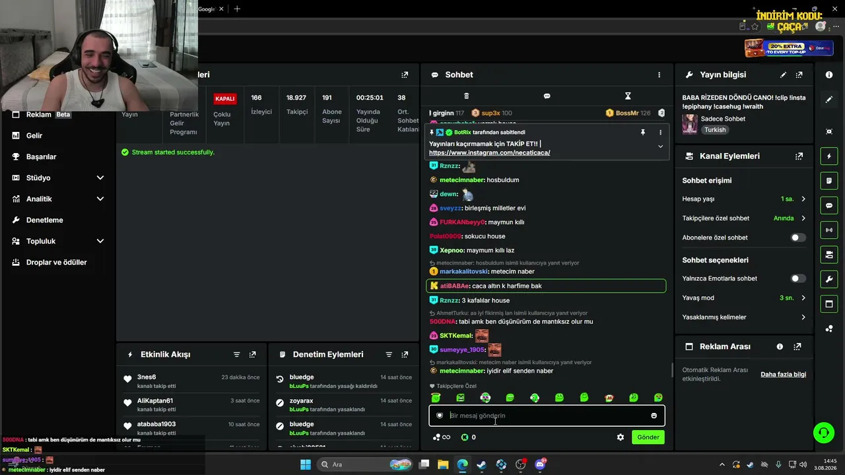Click the pencil icon in right rail
The image size is (845, 475).
click(x=829, y=99)
